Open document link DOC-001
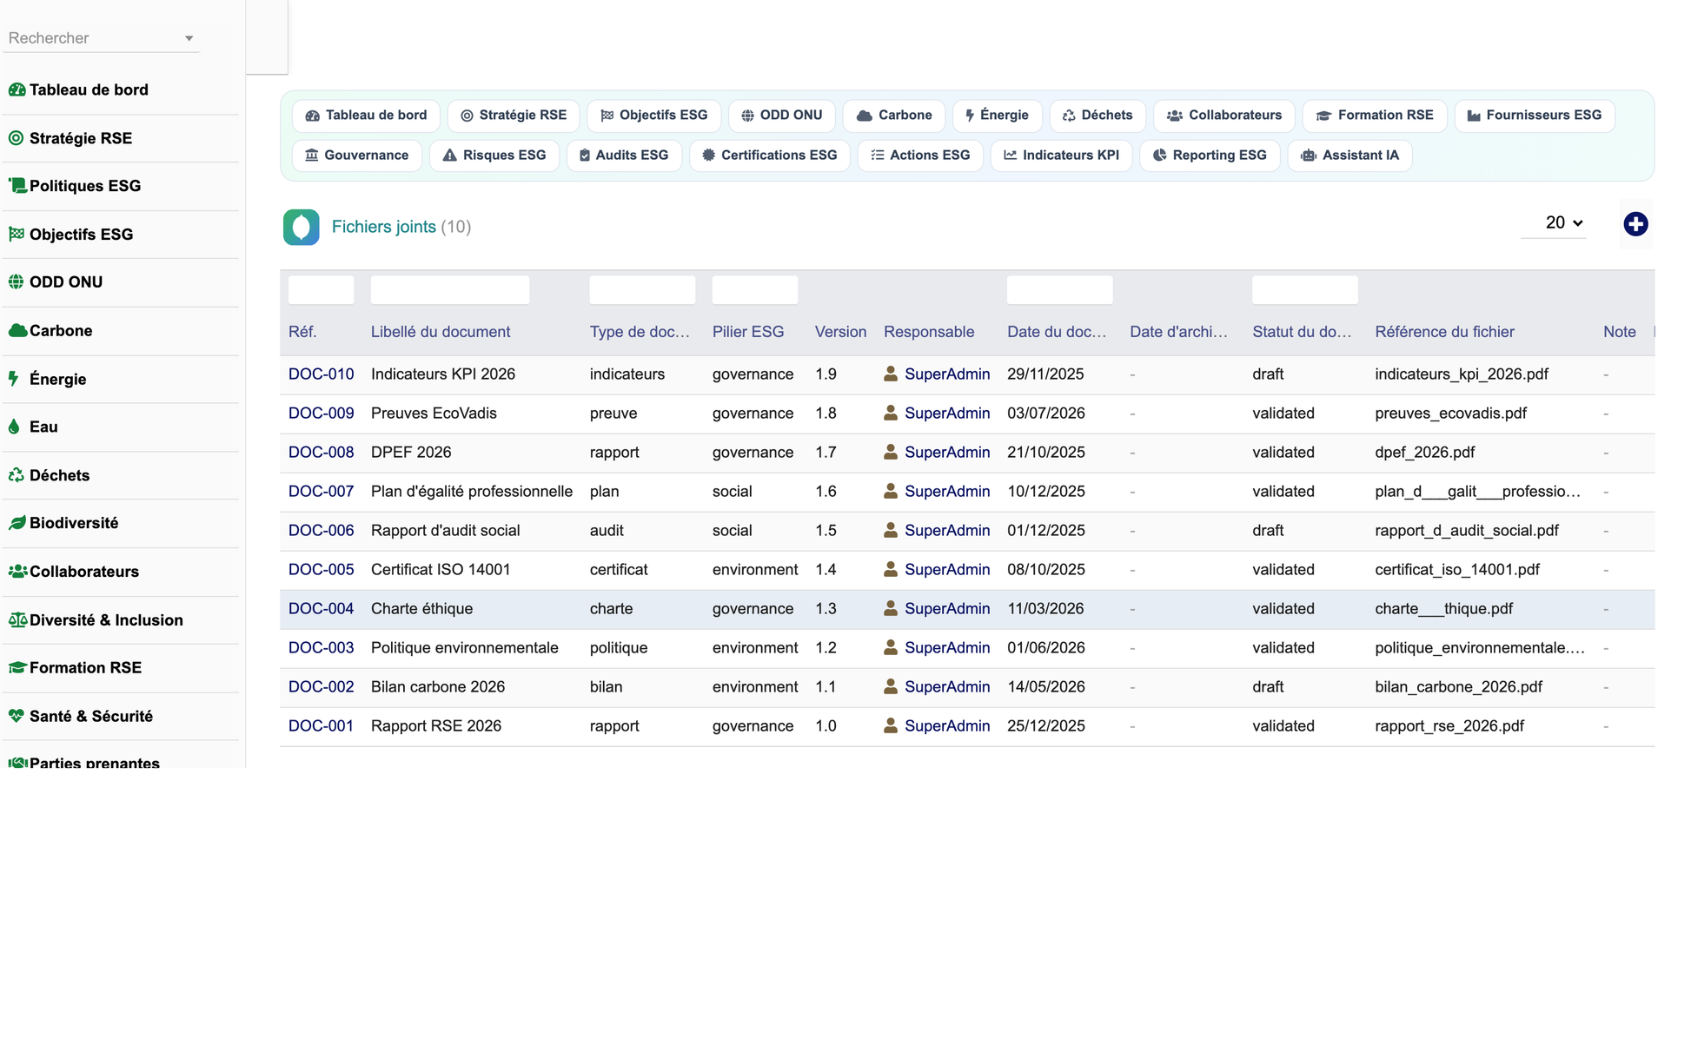 tap(321, 726)
